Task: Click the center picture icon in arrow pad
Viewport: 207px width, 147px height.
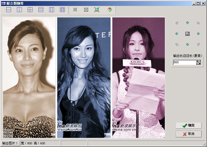Action: 188,34
